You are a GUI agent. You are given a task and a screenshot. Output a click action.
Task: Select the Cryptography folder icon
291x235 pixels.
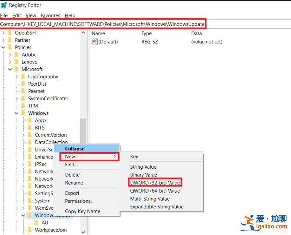pos(23,77)
